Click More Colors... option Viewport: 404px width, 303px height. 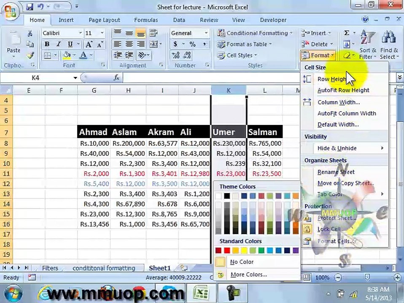click(x=249, y=274)
